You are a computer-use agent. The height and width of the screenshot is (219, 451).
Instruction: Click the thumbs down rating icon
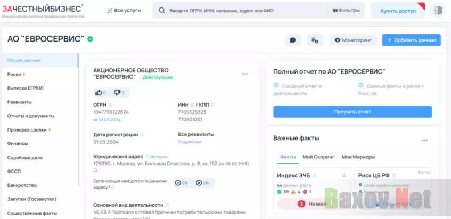(117, 92)
